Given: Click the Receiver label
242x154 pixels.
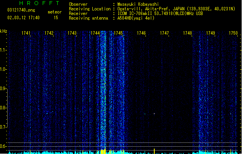Looking at the screenshot, I should click(78, 13).
